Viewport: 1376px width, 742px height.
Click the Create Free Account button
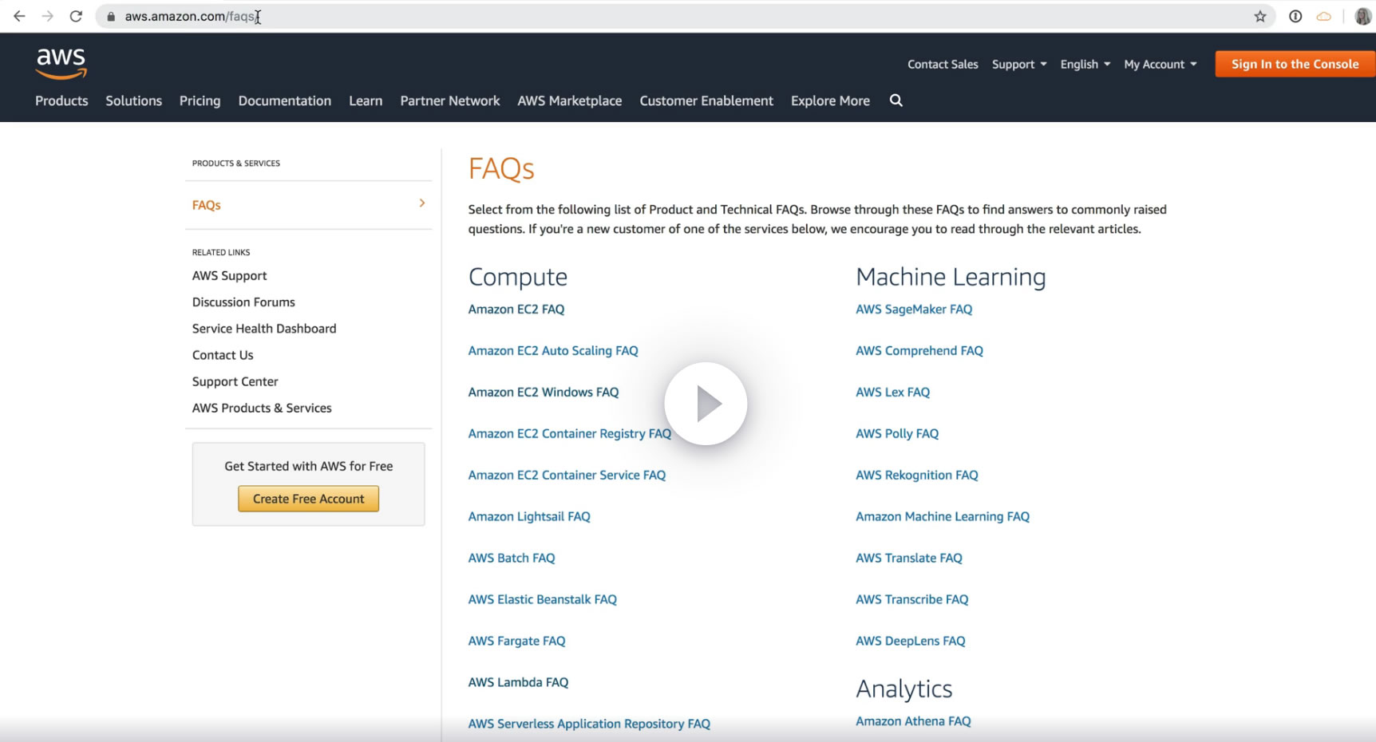(x=309, y=499)
